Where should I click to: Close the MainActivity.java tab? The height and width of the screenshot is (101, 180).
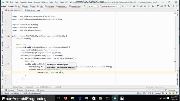(x=41, y=10)
